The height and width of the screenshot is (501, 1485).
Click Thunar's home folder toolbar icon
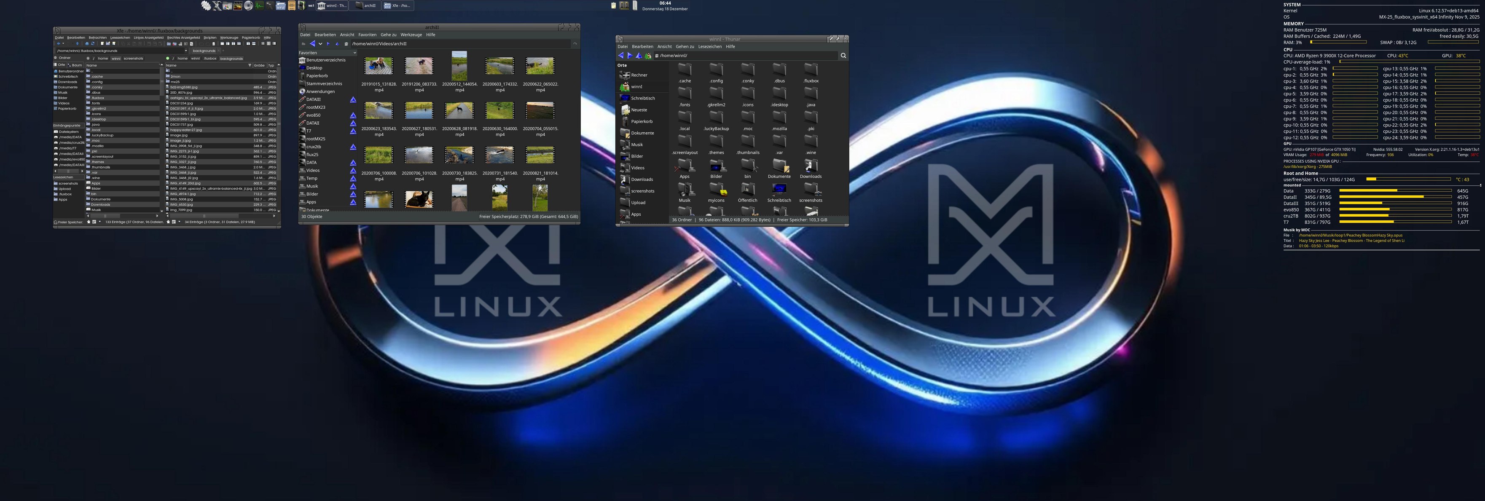648,55
